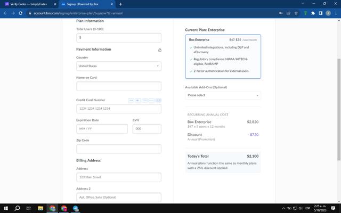This screenshot has width=341, height=213.
Task: Click the taskbar clock and date
Action: tap(320, 208)
